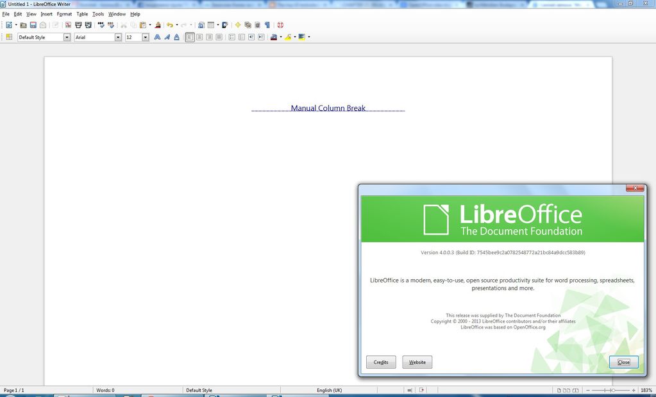
Task: Justify the paragraph
Action: click(x=219, y=37)
